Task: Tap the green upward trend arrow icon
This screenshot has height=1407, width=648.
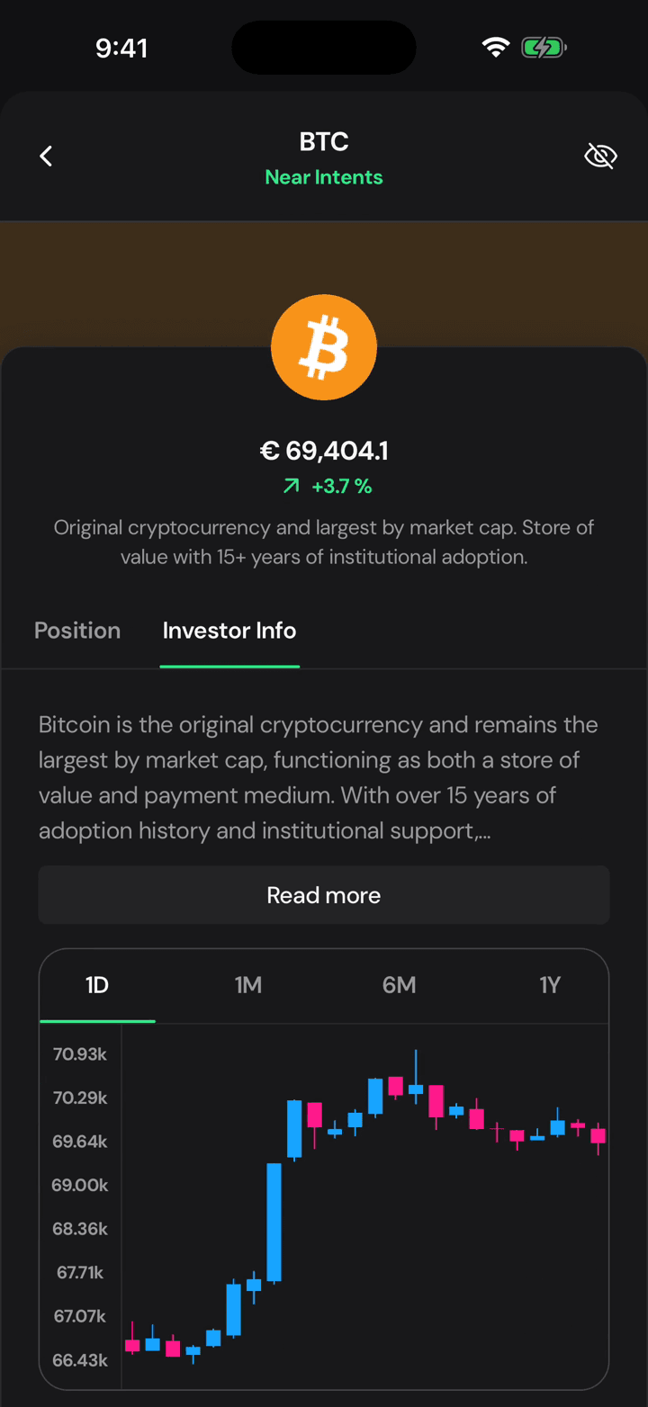Action: [x=291, y=487]
